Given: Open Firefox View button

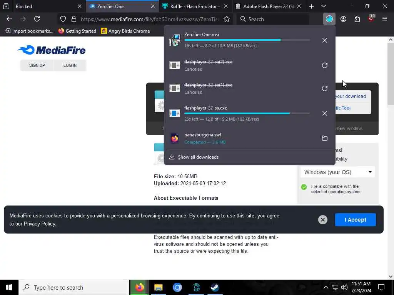Looking at the screenshot, I should (6, 7).
